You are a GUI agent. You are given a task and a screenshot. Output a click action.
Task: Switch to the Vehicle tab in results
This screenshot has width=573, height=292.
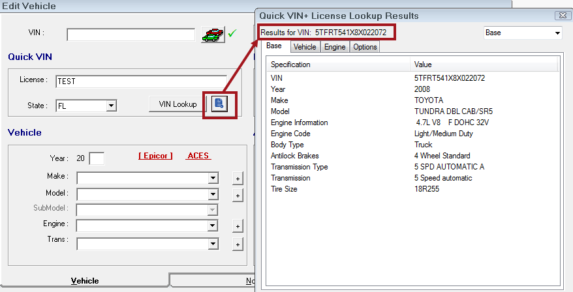coord(305,47)
